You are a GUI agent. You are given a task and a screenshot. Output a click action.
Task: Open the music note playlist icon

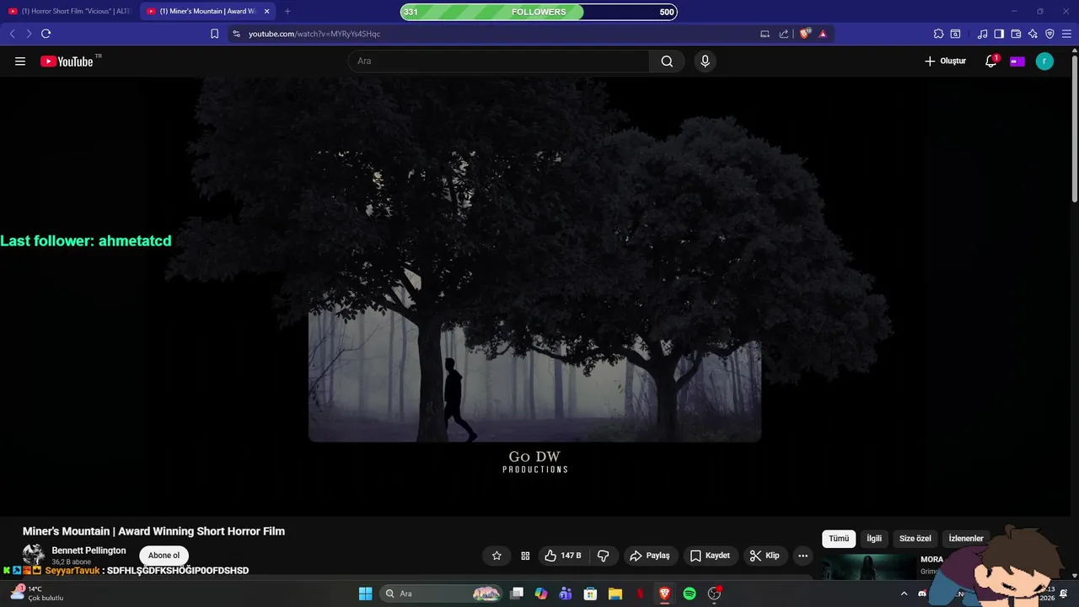982,34
